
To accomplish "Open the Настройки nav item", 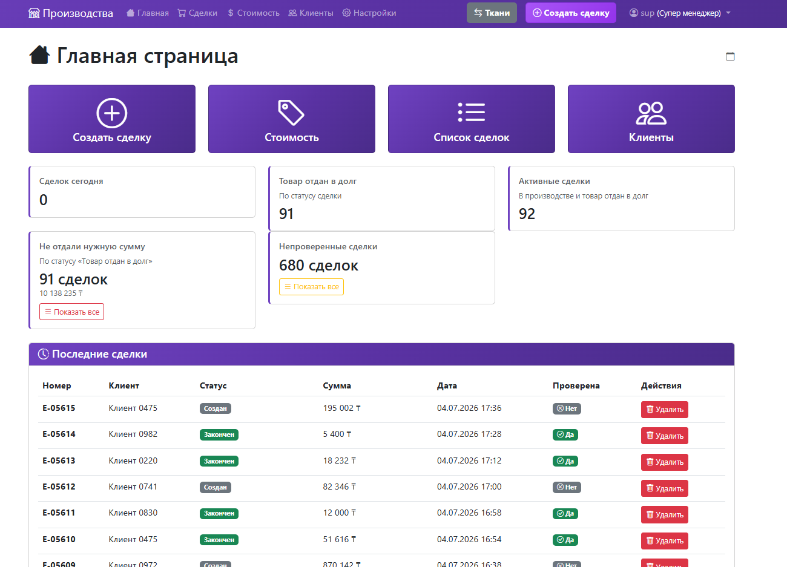I will [x=369, y=13].
